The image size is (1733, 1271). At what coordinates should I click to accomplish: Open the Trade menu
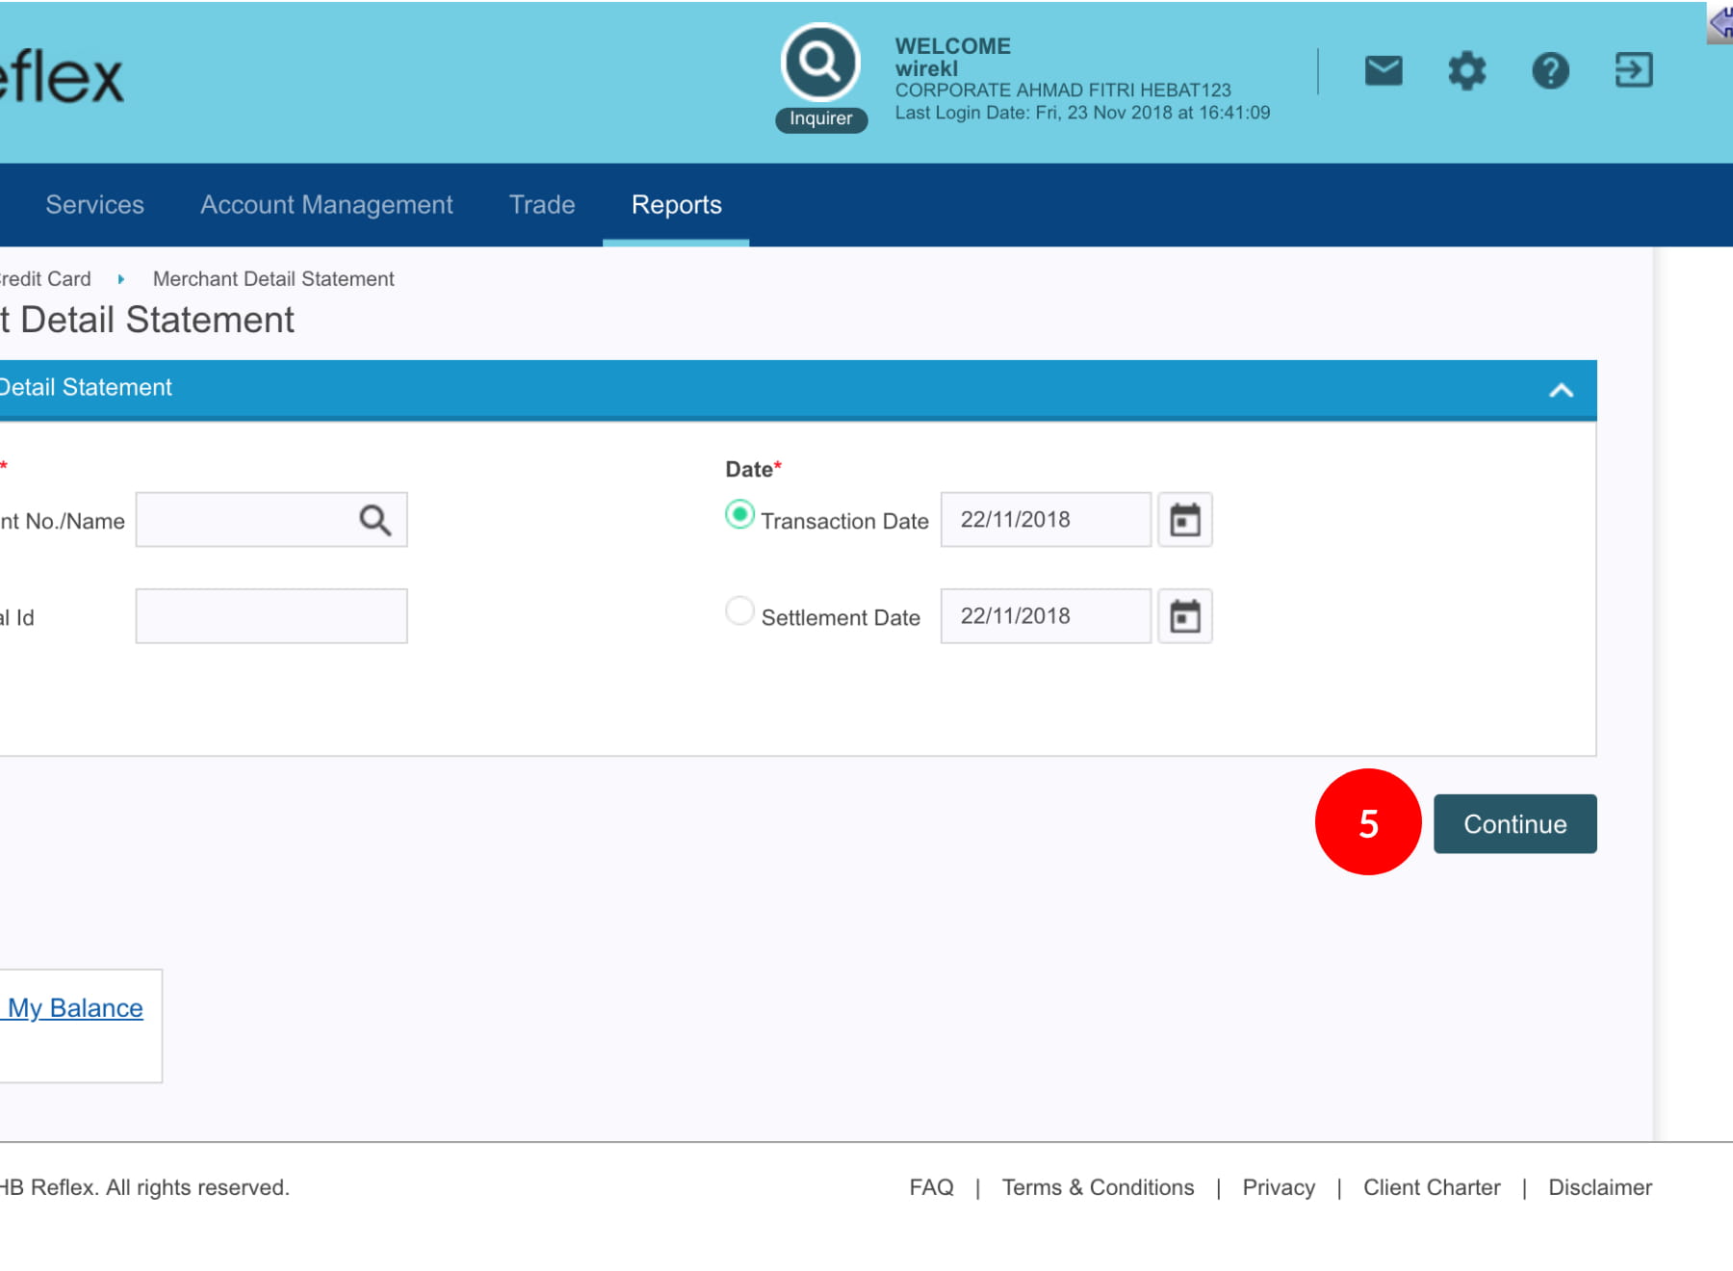542,205
